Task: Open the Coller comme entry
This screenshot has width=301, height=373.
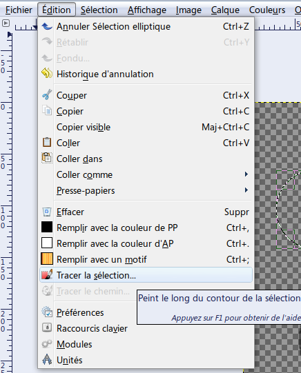Action: 146,174
